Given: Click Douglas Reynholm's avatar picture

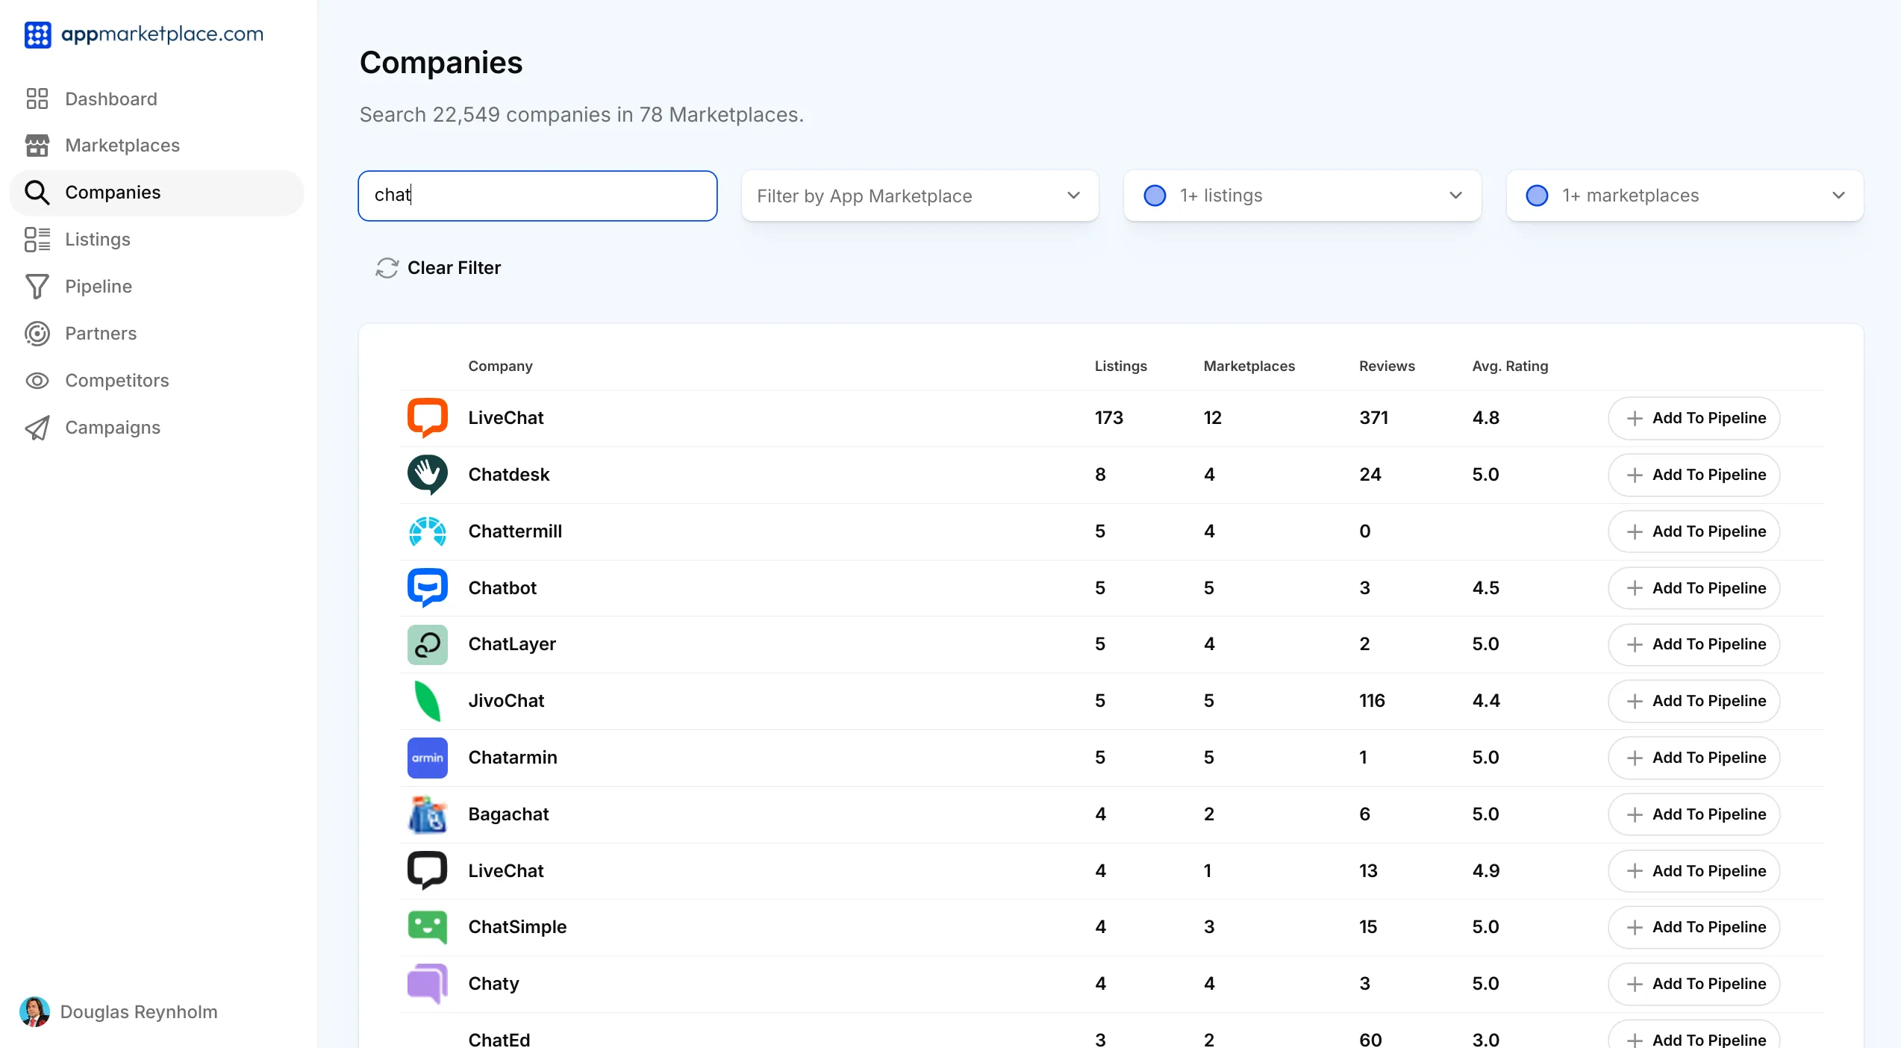Looking at the screenshot, I should click(34, 1012).
